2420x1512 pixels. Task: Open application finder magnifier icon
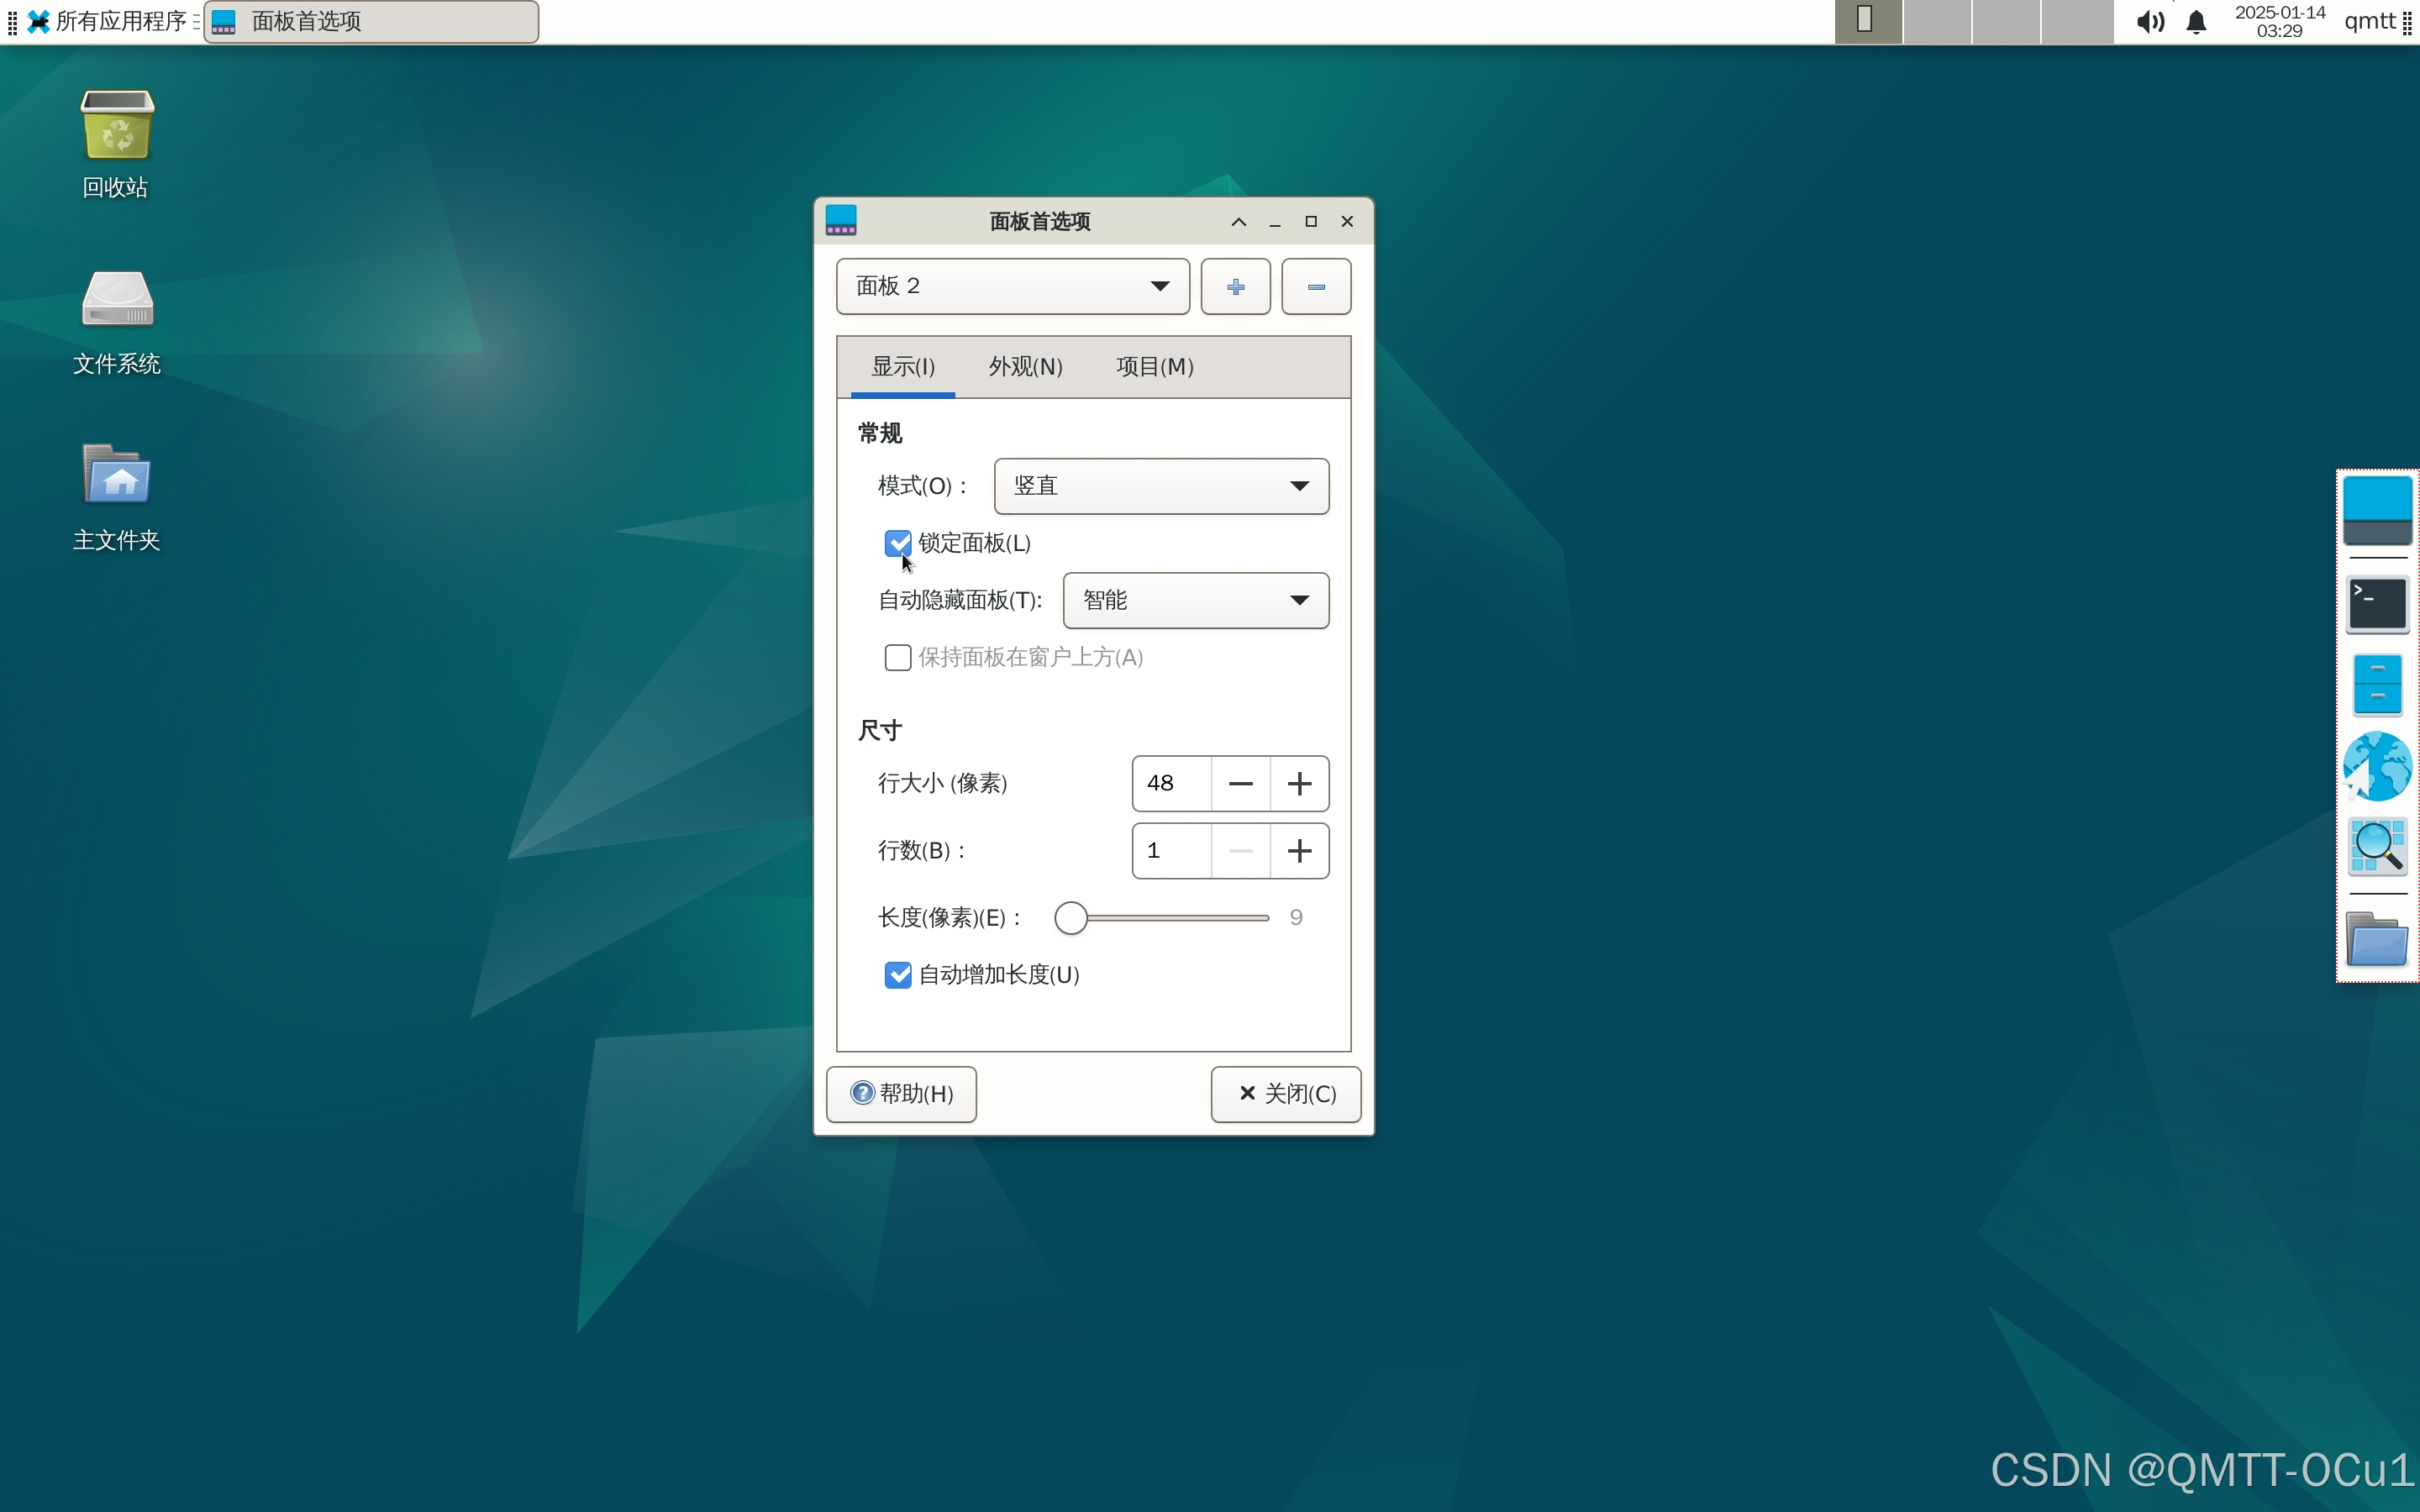pos(2377,847)
